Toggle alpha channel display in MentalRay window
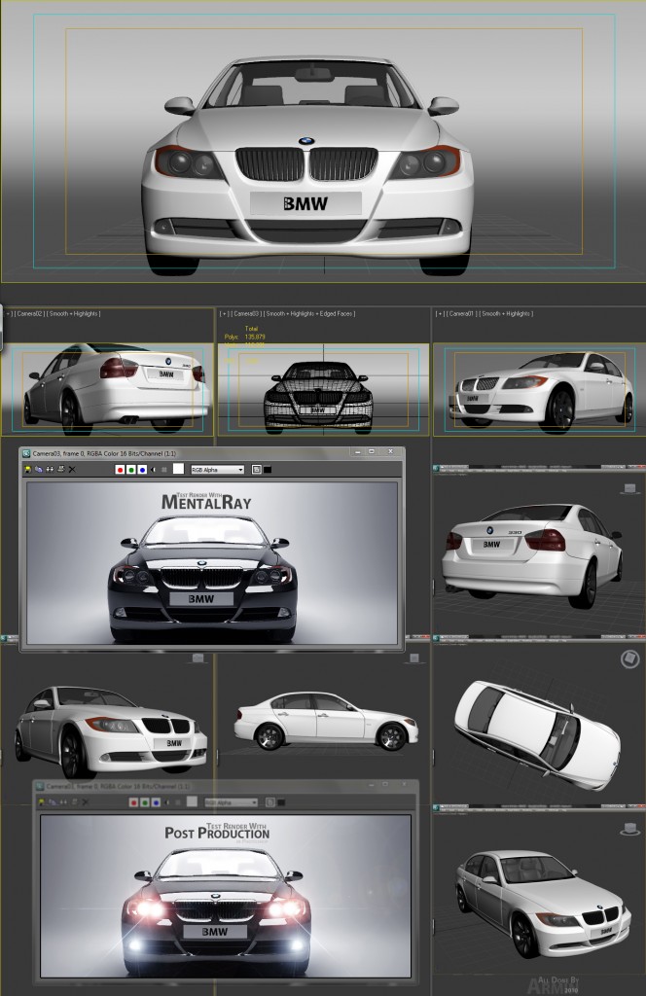The width and height of the screenshot is (646, 996). 153,470
